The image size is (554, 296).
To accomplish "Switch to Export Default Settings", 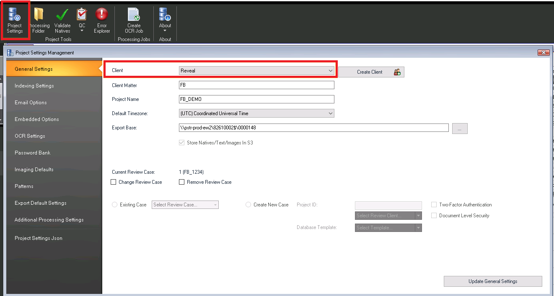I will tap(54, 203).
